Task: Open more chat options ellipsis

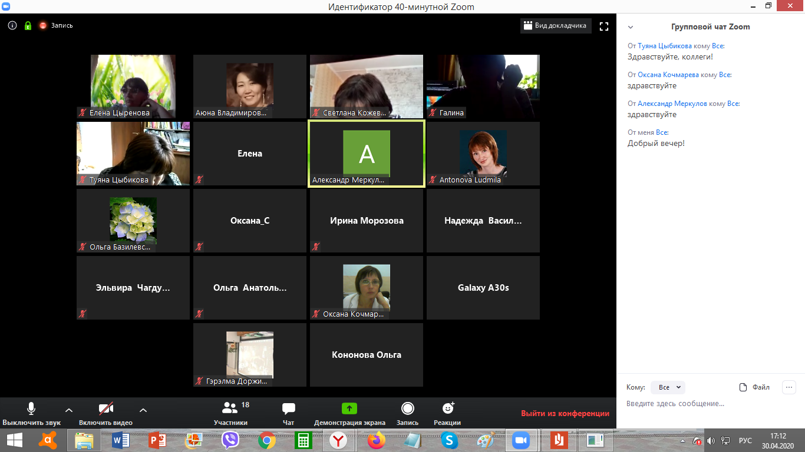Action: tap(788, 387)
